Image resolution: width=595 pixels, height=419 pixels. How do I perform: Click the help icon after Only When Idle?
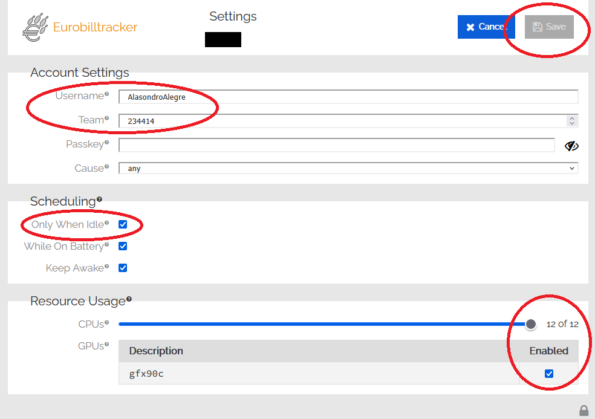[x=106, y=223]
